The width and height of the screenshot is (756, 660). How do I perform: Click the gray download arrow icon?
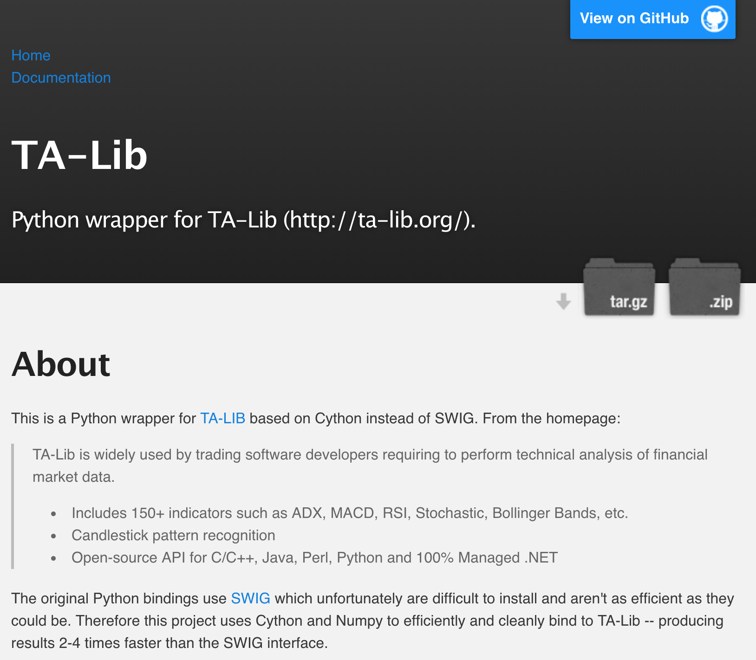click(563, 302)
